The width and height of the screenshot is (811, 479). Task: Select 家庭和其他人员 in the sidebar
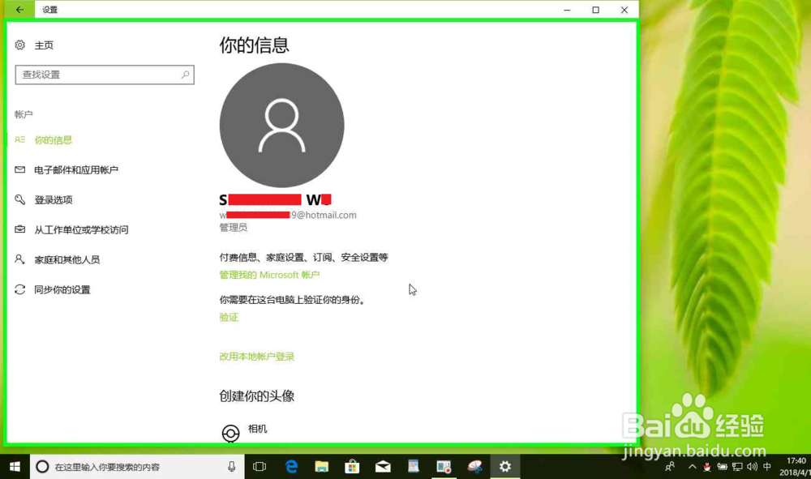(x=58, y=259)
